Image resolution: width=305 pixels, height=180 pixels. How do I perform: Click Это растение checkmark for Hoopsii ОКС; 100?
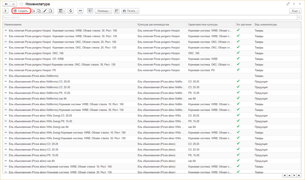238,53
